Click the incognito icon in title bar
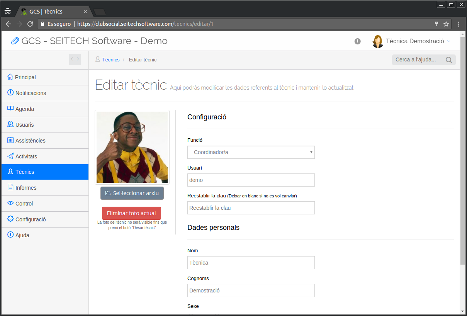The image size is (467, 316). pyautogui.click(x=8, y=11)
